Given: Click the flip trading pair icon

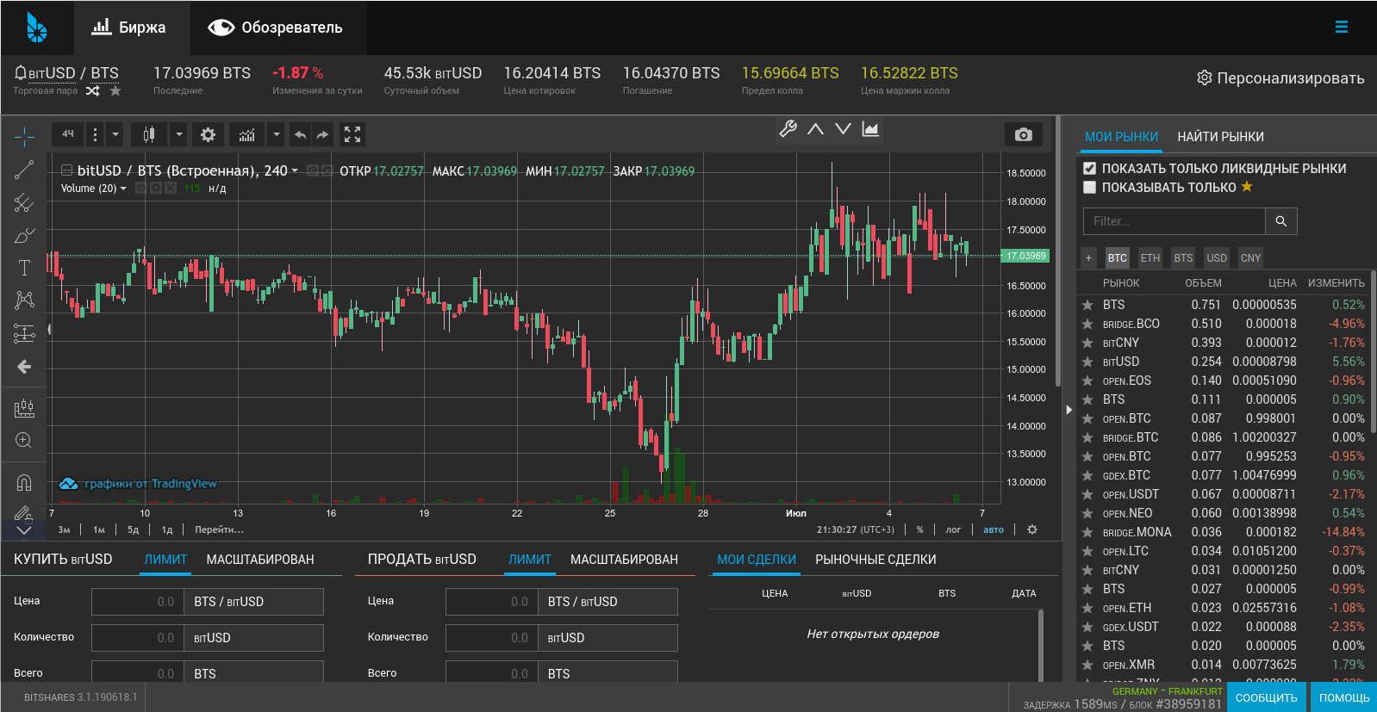Looking at the screenshot, I should pos(93,90).
